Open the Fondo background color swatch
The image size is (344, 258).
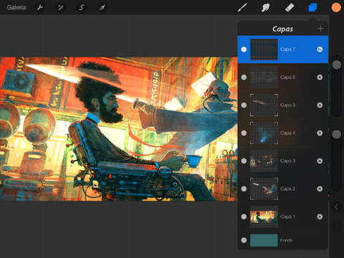click(x=264, y=240)
